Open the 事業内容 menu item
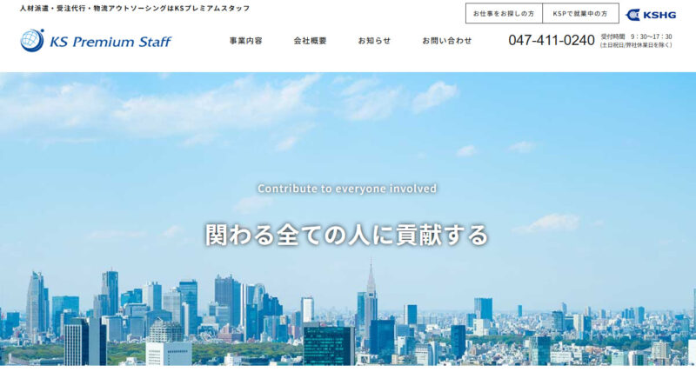The image size is (696, 385). (246, 41)
